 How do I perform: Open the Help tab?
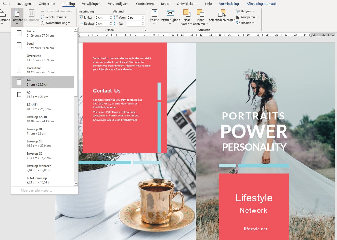coord(208,4)
